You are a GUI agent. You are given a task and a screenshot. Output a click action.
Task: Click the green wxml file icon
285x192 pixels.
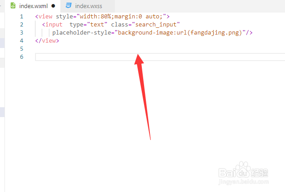tap(13, 6)
